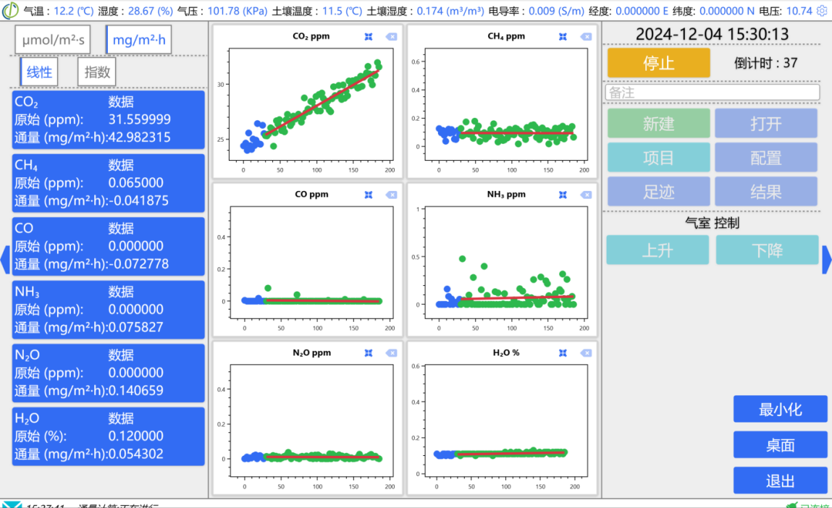Image resolution: width=832 pixels, height=508 pixels.
Task: Expand the right side panel arrow
Action: pyautogui.click(x=826, y=259)
